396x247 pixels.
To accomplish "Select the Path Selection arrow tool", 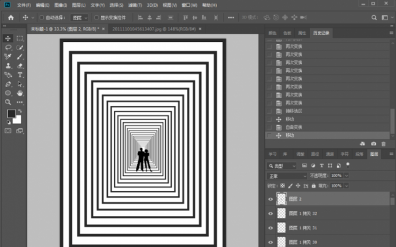I will (19, 84).
